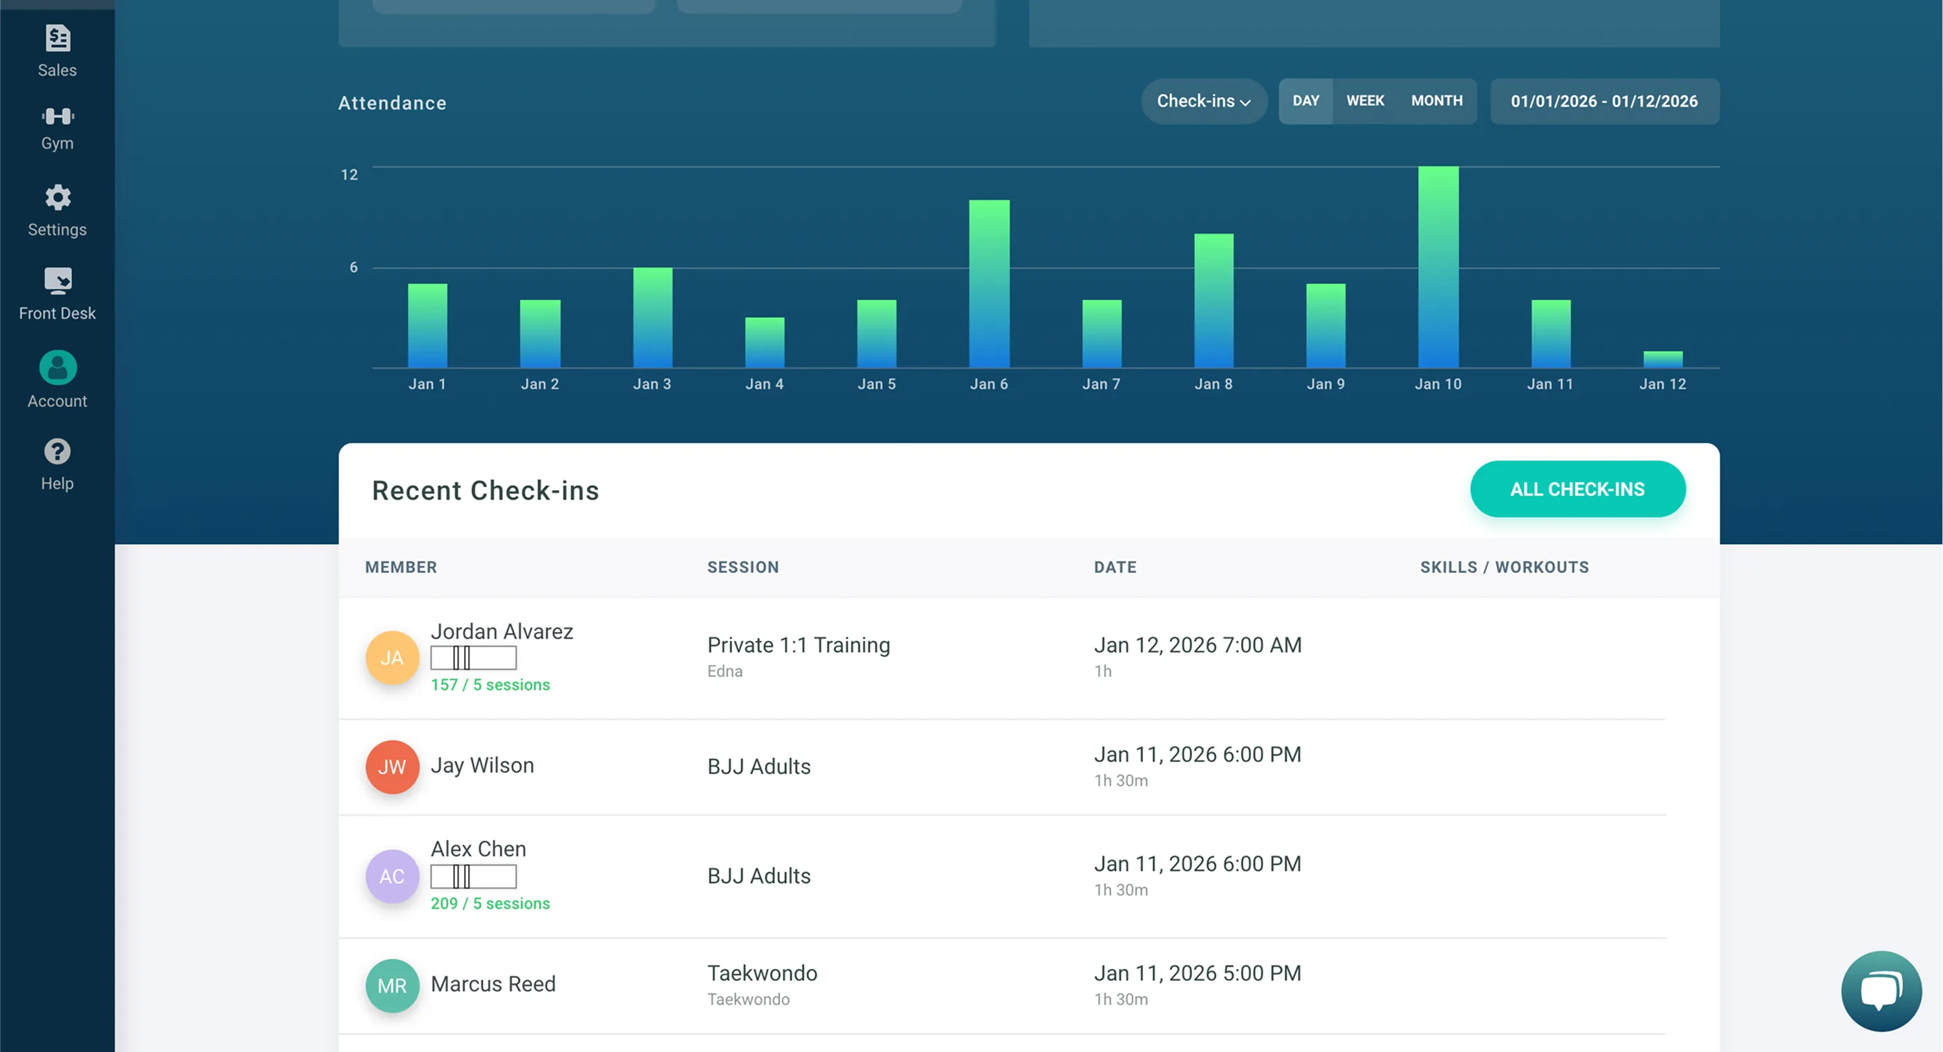Switch attendance view to MONTH

tap(1436, 101)
